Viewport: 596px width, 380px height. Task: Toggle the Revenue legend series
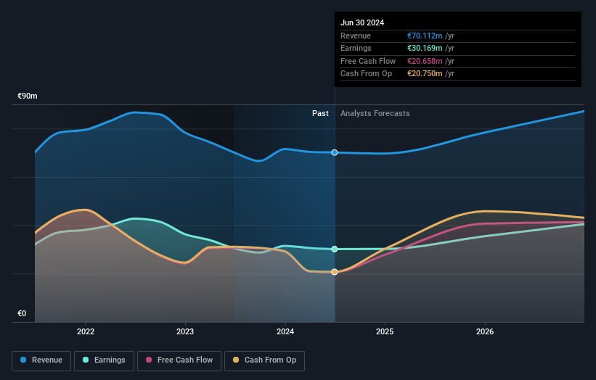click(x=41, y=360)
